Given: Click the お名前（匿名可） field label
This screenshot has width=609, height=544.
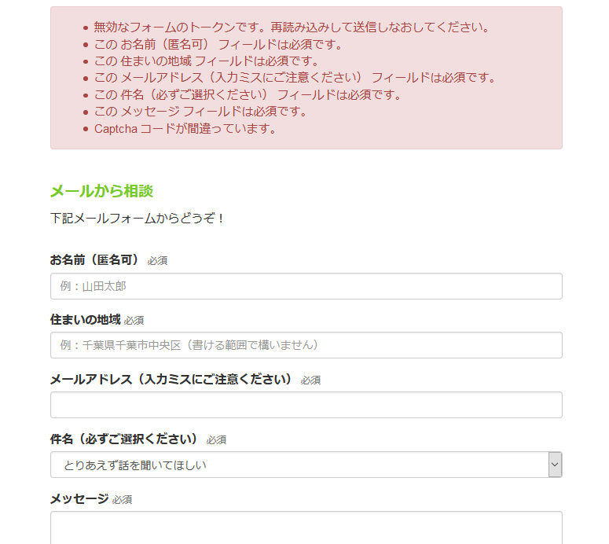Looking at the screenshot, I should point(94,260).
